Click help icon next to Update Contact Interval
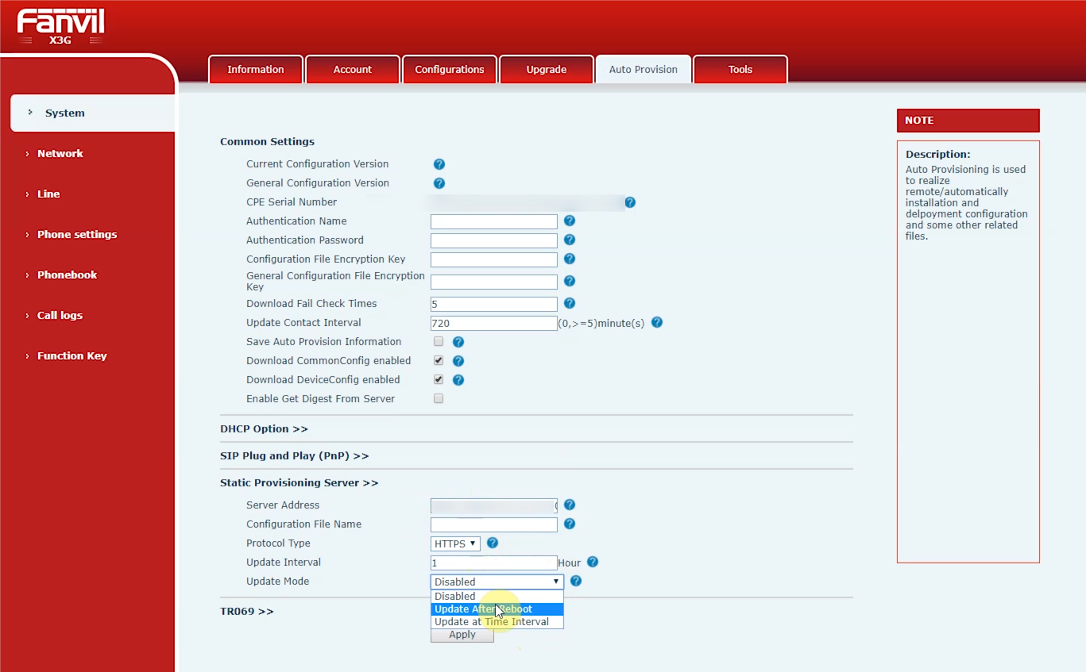 pyautogui.click(x=657, y=322)
